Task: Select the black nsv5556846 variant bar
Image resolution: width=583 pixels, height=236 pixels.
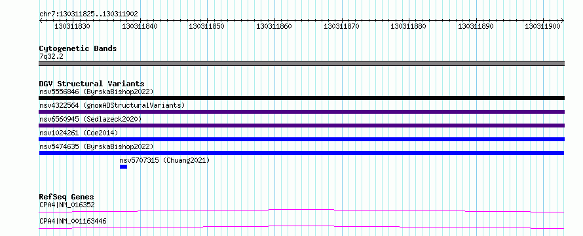Action: [x=301, y=98]
